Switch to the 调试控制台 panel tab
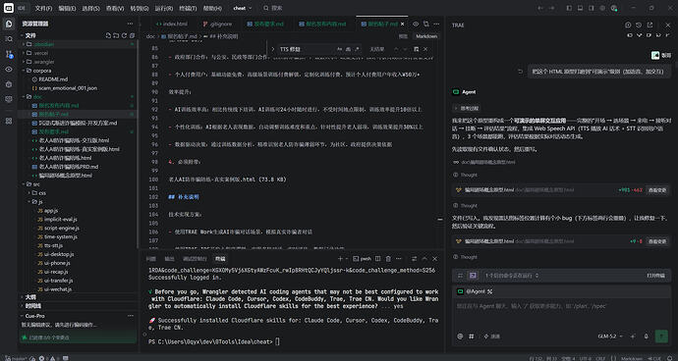Image resolution: width=678 pixels, height=361 pixels. (x=194, y=259)
